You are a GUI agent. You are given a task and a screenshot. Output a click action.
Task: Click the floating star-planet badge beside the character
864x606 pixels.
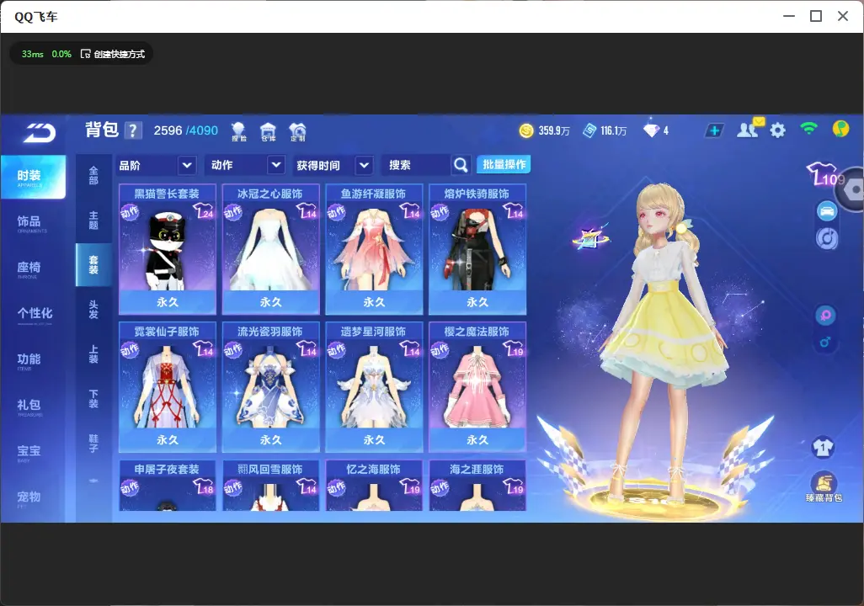click(x=590, y=237)
